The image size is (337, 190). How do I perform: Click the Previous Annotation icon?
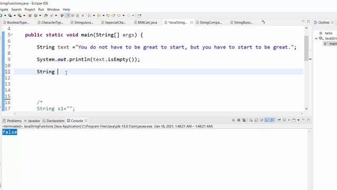pos(98,15)
